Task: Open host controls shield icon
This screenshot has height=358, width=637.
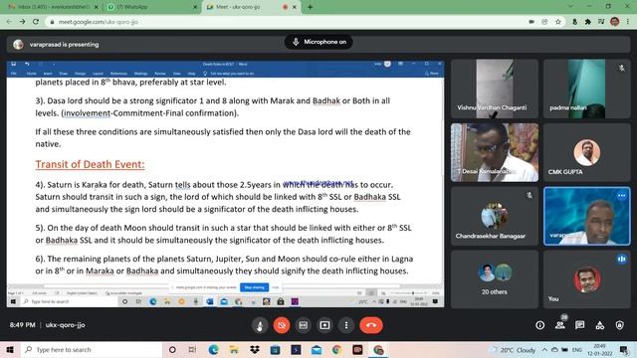Action: tap(619, 325)
